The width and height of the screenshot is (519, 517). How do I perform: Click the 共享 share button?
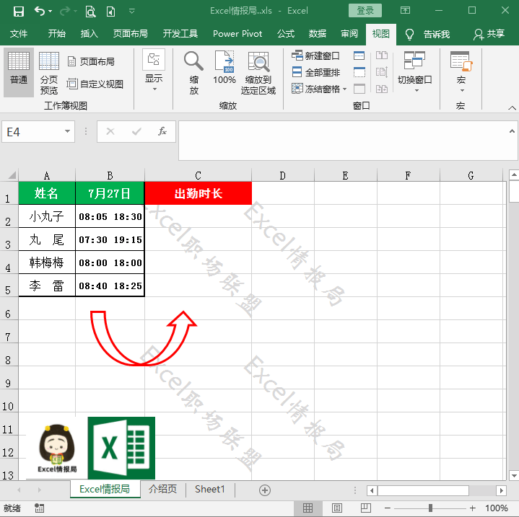489,34
